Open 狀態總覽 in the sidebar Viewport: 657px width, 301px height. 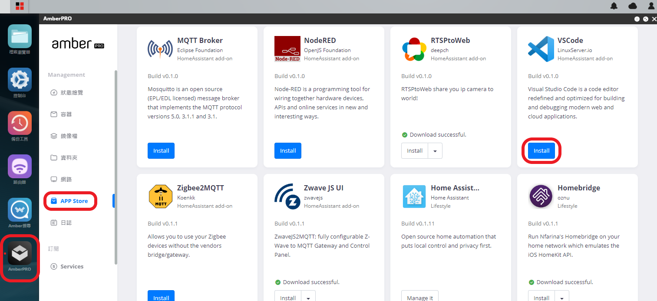coord(67,92)
